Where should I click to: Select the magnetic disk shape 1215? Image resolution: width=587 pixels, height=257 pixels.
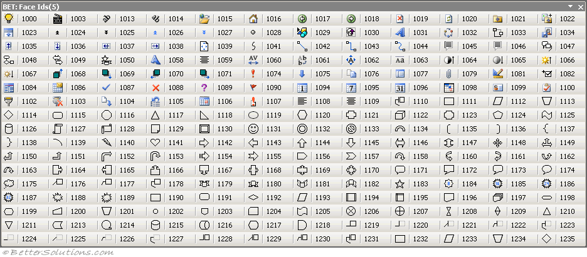coord(156,225)
